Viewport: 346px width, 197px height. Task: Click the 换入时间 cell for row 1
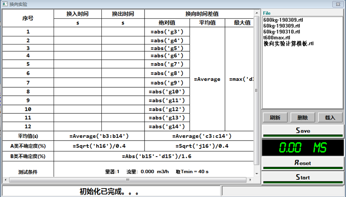tap(77, 32)
